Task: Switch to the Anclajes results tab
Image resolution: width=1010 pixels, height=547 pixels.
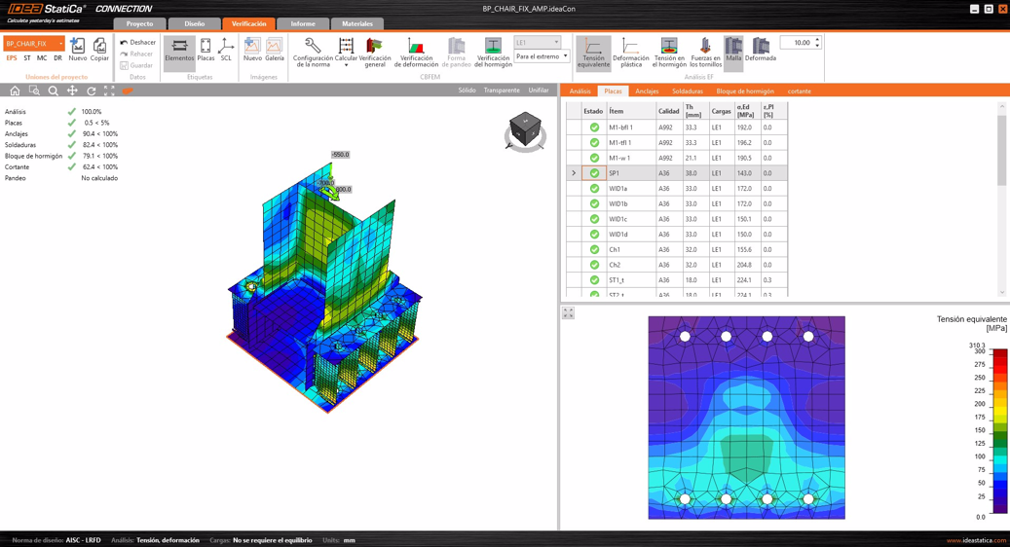Action: [647, 91]
